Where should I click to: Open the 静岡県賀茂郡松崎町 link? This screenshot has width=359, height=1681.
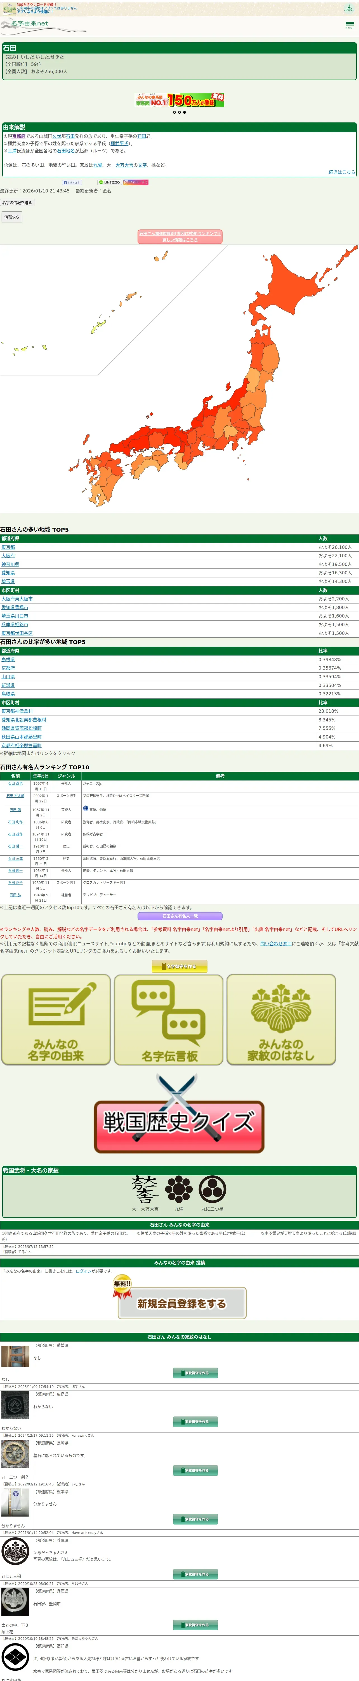[22, 728]
